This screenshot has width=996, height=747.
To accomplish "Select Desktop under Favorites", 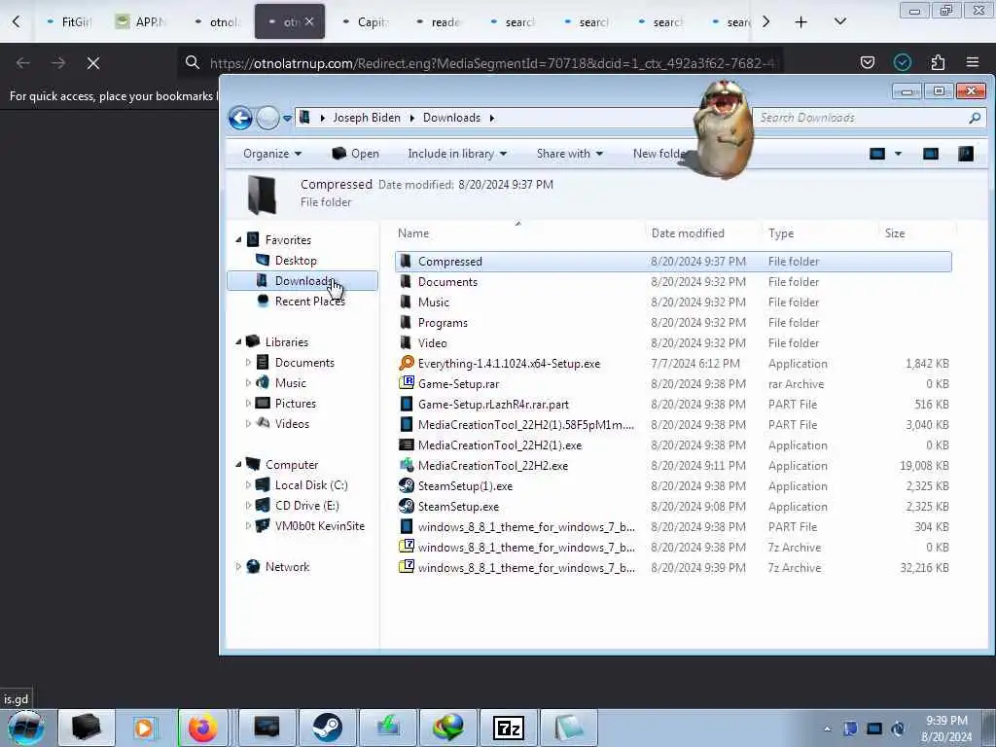I will point(296,261).
